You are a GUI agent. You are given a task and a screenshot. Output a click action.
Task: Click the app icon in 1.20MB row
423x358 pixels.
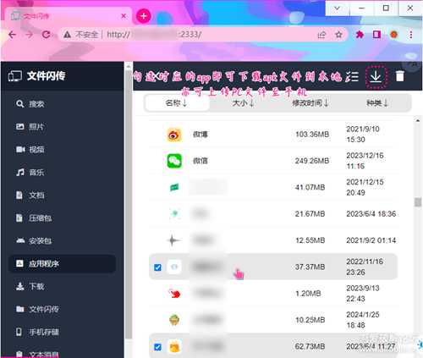coord(174,294)
